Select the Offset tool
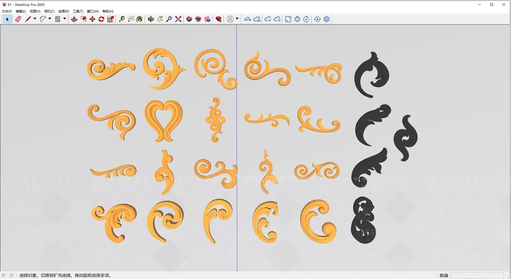Screen dimensions: 511x279 (83, 19)
